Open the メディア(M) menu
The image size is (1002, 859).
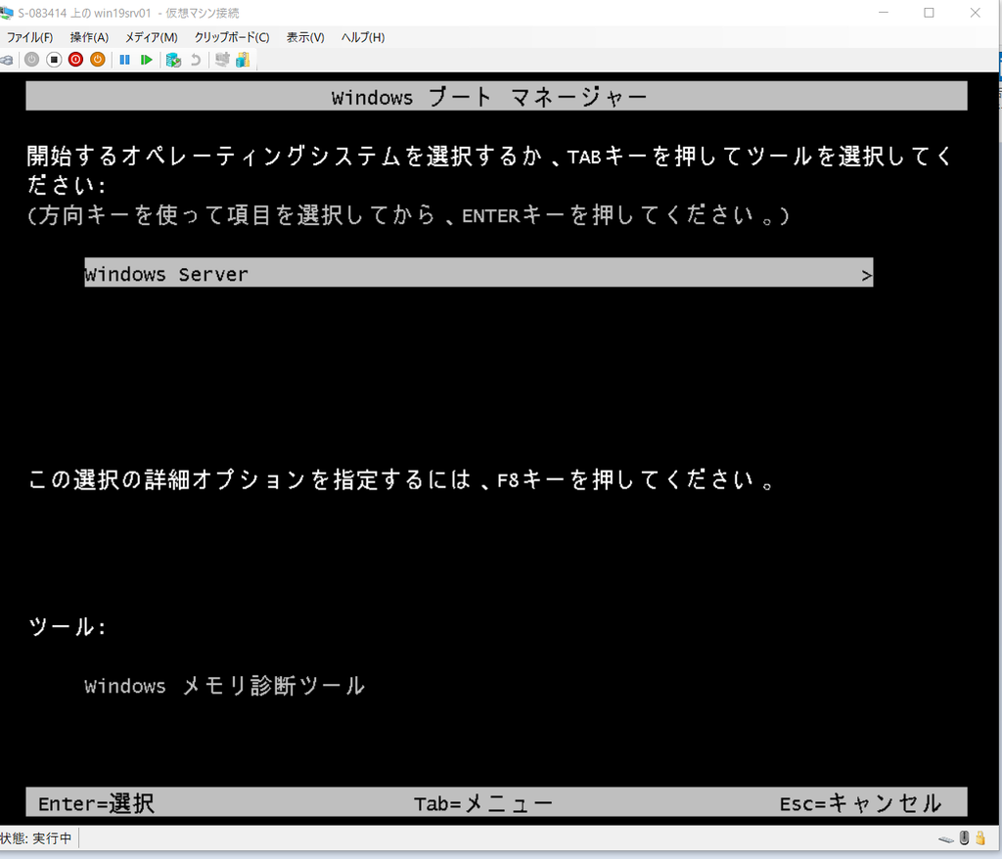click(152, 38)
